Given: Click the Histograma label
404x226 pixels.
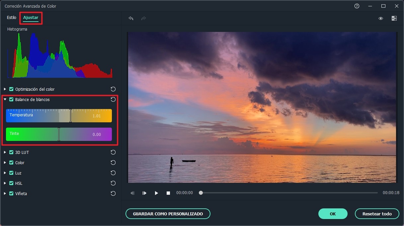Looking at the screenshot, I should (17, 29).
